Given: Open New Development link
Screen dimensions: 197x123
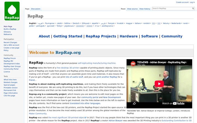Looking at the screenshot, I should coord(112,97).
